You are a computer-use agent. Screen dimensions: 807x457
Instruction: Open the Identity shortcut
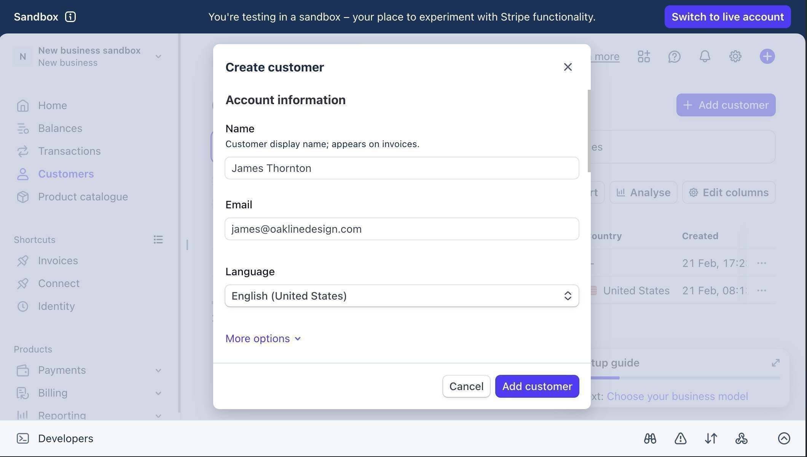pyautogui.click(x=56, y=306)
